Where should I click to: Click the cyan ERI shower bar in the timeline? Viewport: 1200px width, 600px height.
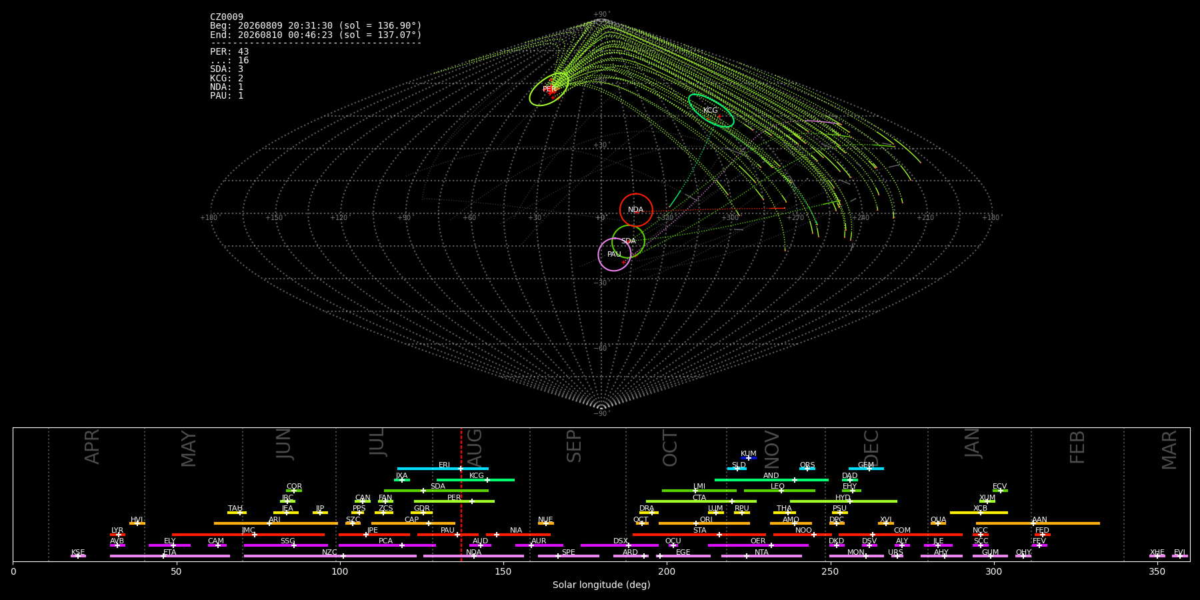tap(443, 469)
